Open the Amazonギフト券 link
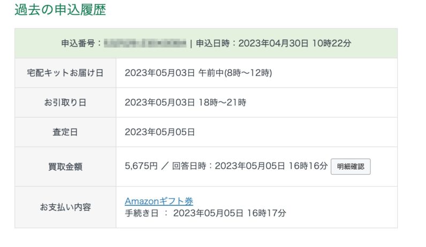426x247 pixels. tap(159, 201)
